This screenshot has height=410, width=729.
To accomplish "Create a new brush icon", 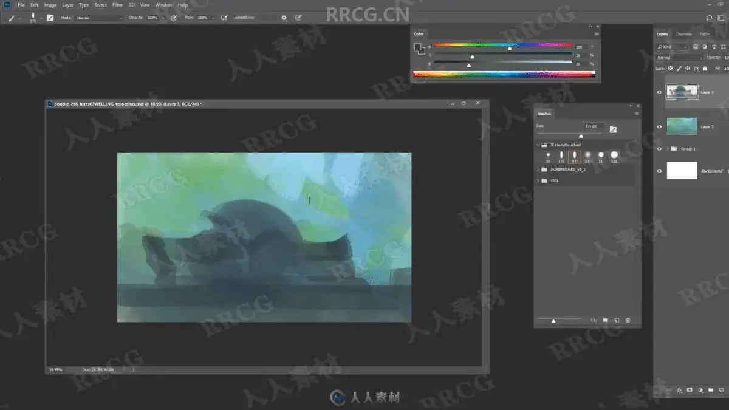I will (617, 320).
